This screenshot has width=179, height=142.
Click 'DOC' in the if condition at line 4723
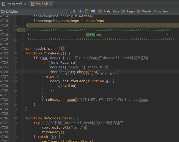[45, 58]
